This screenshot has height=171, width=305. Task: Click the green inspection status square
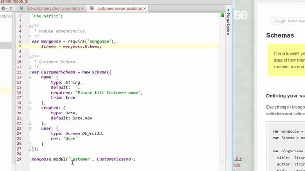(x=222, y=15)
